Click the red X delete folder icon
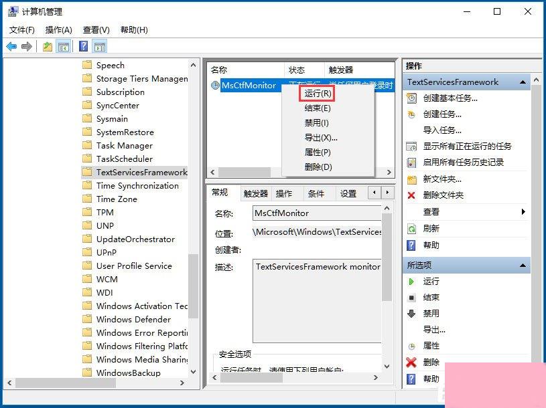This screenshot has height=408, width=546. [x=411, y=195]
